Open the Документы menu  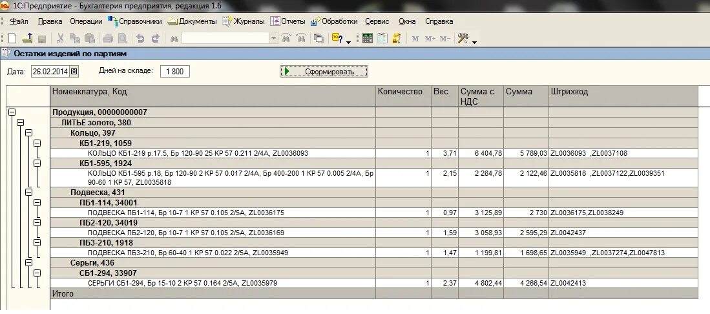point(192,21)
